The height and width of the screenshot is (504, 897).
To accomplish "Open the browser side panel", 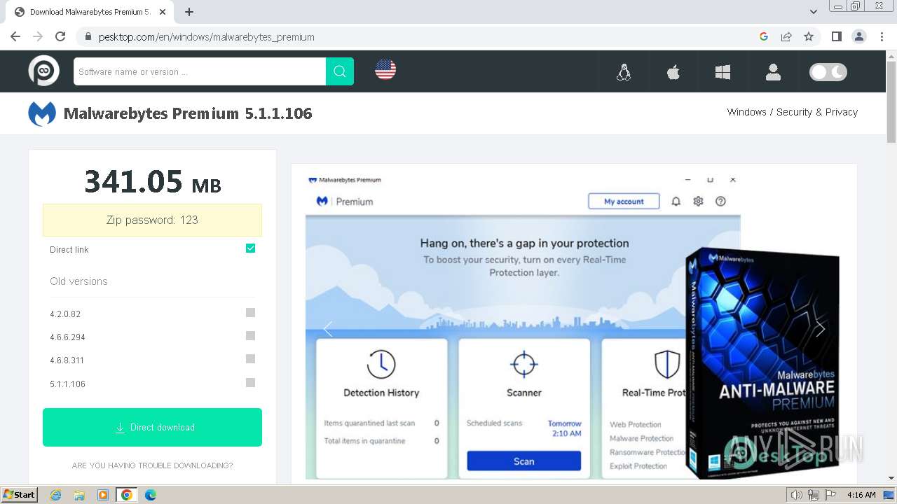I will [x=836, y=36].
